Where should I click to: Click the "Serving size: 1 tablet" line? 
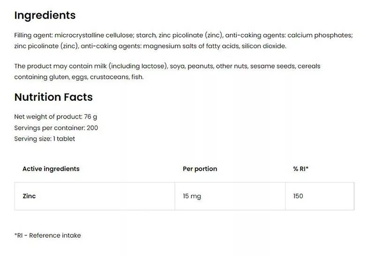(x=45, y=138)
